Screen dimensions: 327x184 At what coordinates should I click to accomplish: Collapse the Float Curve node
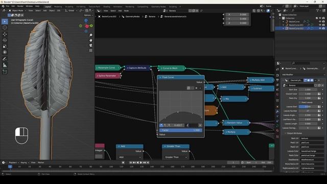pyautogui.click(x=160, y=77)
